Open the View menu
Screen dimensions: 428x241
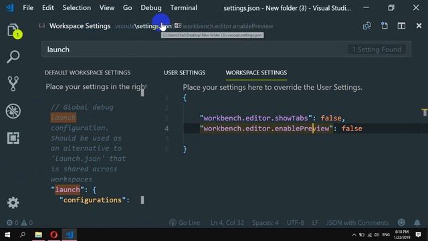[x=107, y=7]
